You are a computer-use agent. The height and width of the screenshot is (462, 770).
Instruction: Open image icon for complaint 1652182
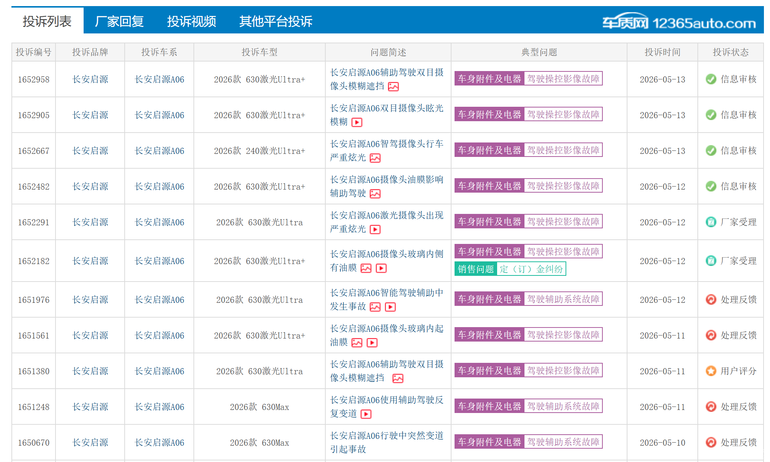pos(366,268)
